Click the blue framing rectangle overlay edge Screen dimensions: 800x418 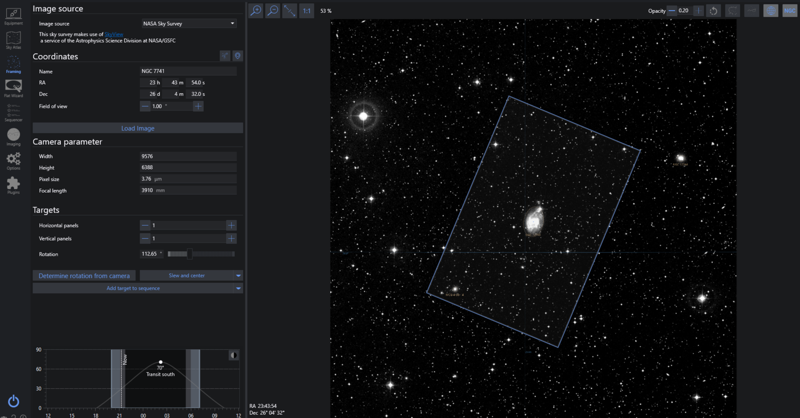point(574,123)
